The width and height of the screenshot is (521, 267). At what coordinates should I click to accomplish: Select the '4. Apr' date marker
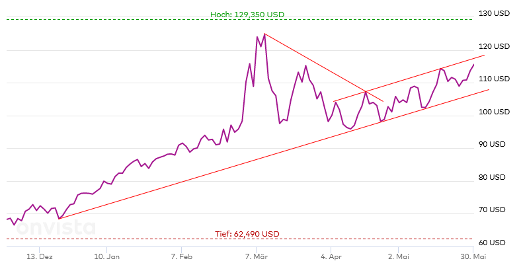coord(331,256)
